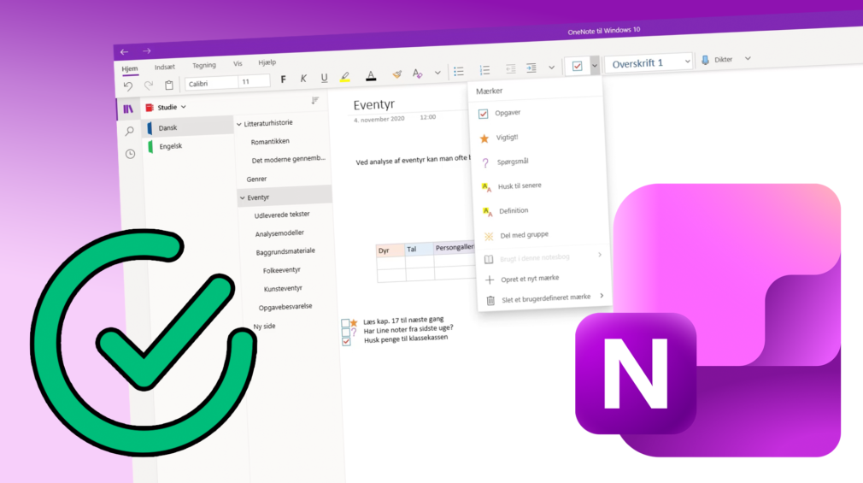863x483 pixels.
Task: Click the yellow text highlight color button
Action: pos(345,76)
